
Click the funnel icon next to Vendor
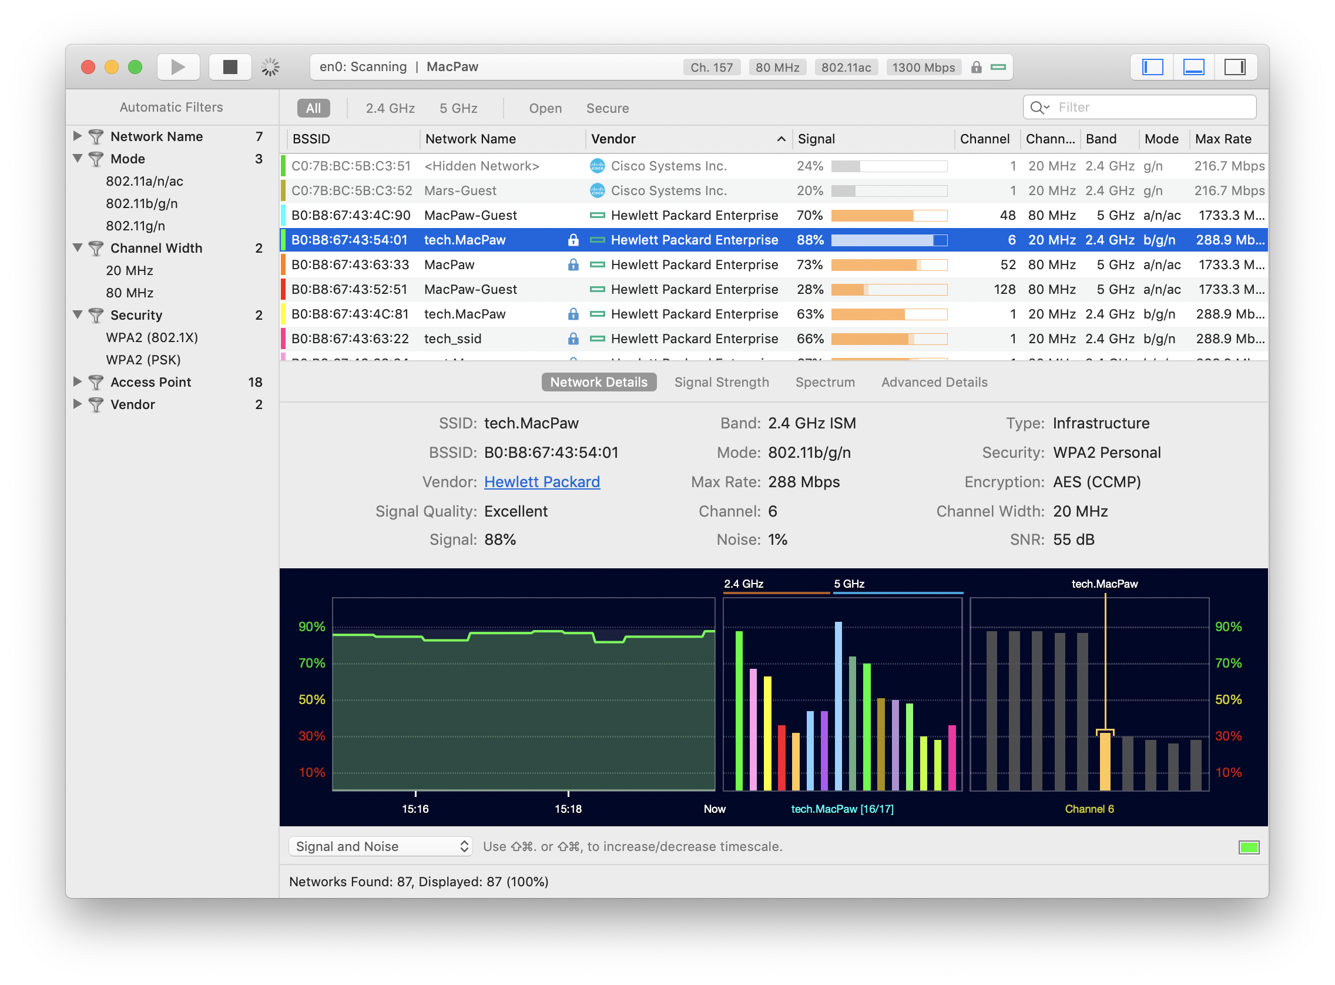pos(96,405)
